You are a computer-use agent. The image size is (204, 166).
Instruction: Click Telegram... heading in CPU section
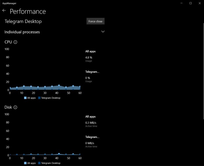[92, 72]
